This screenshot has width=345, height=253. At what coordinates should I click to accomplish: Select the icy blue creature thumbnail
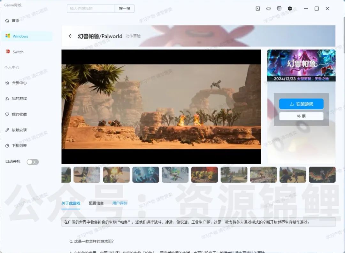click(146, 175)
